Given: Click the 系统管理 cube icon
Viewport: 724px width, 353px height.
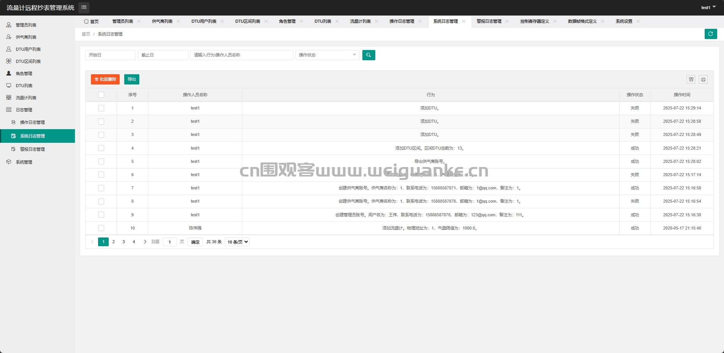Looking at the screenshot, I should click(9, 162).
